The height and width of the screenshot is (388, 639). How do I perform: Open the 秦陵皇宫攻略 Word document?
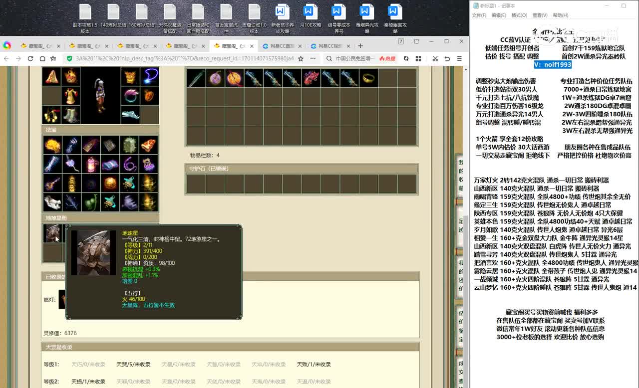coord(395,19)
